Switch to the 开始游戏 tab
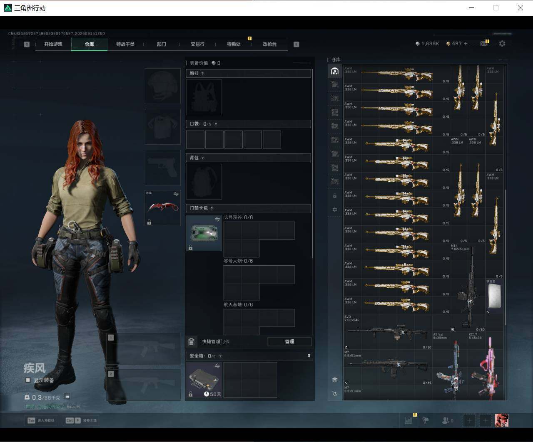The image size is (533, 442). (x=53, y=44)
